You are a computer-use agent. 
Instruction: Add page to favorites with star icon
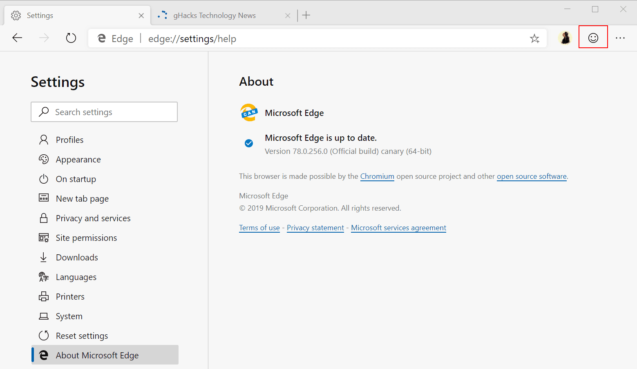pyautogui.click(x=535, y=38)
